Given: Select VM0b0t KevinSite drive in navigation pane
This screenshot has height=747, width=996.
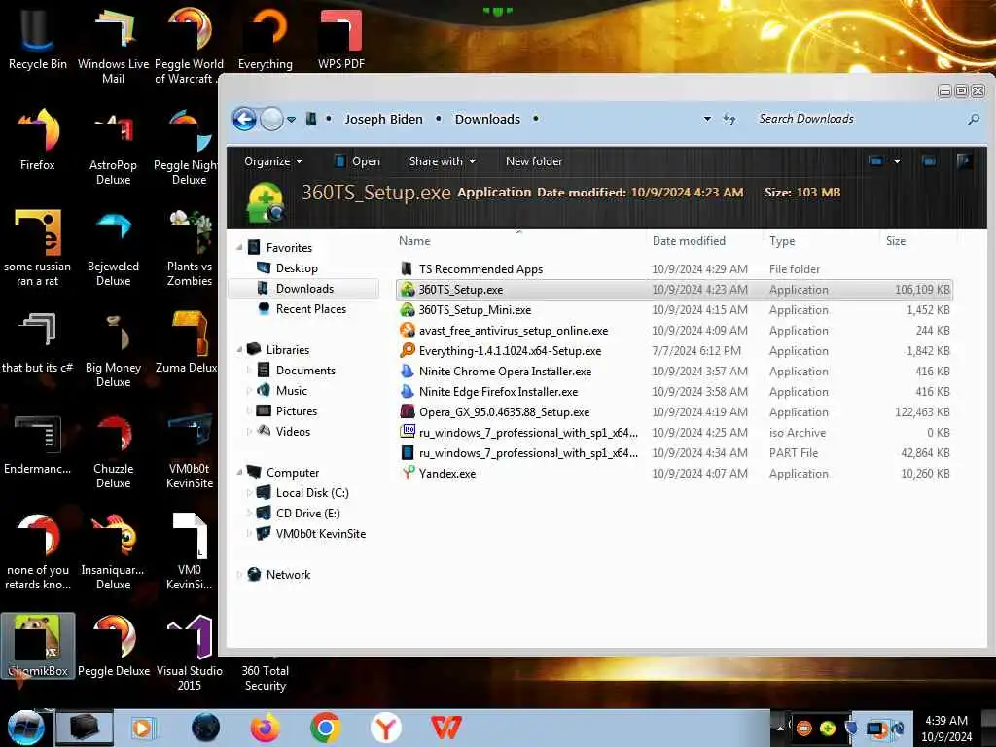Looking at the screenshot, I should (x=320, y=534).
